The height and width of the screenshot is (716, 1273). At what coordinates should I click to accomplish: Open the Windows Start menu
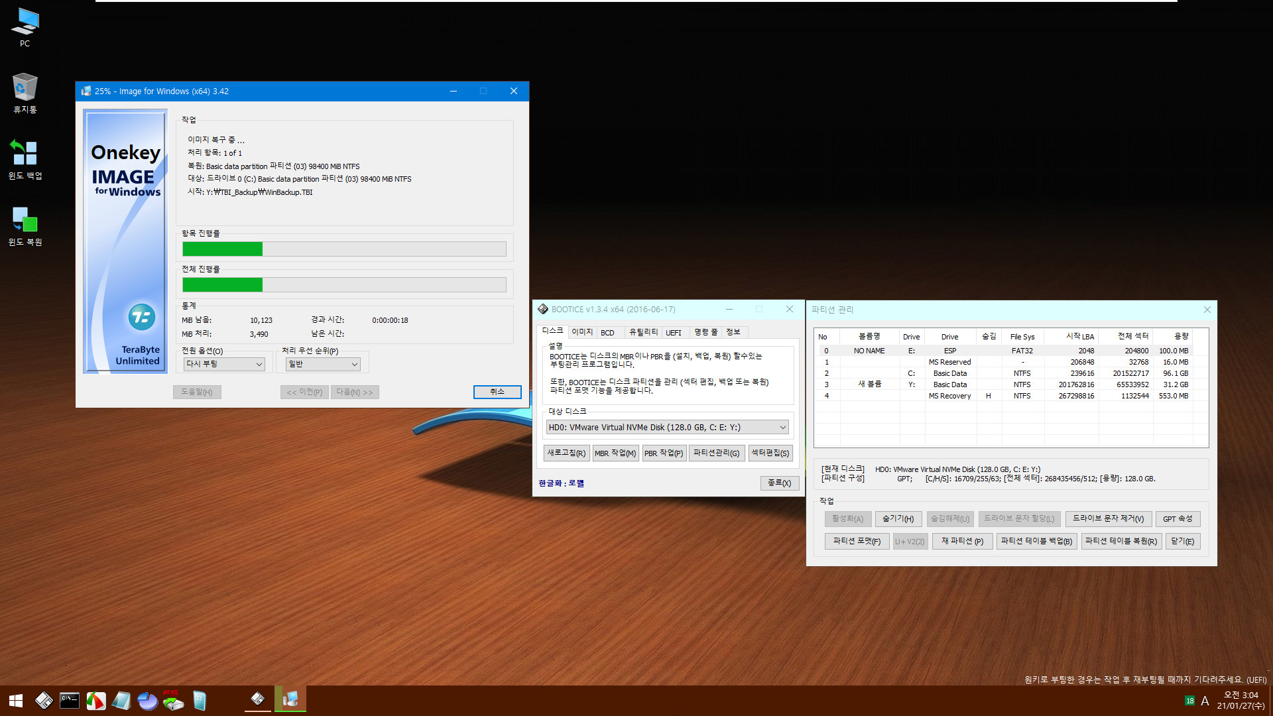click(x=16, y=701)
